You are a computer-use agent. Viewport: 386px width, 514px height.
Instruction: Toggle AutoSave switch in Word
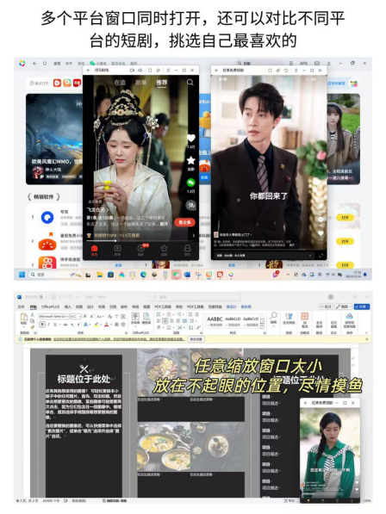point(43,297)
